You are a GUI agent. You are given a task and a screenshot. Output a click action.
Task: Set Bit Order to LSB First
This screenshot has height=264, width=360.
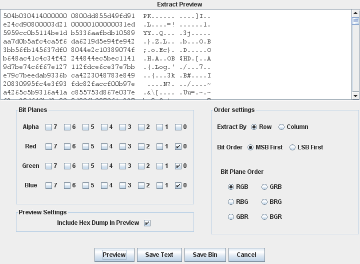[x=293, y=147]
